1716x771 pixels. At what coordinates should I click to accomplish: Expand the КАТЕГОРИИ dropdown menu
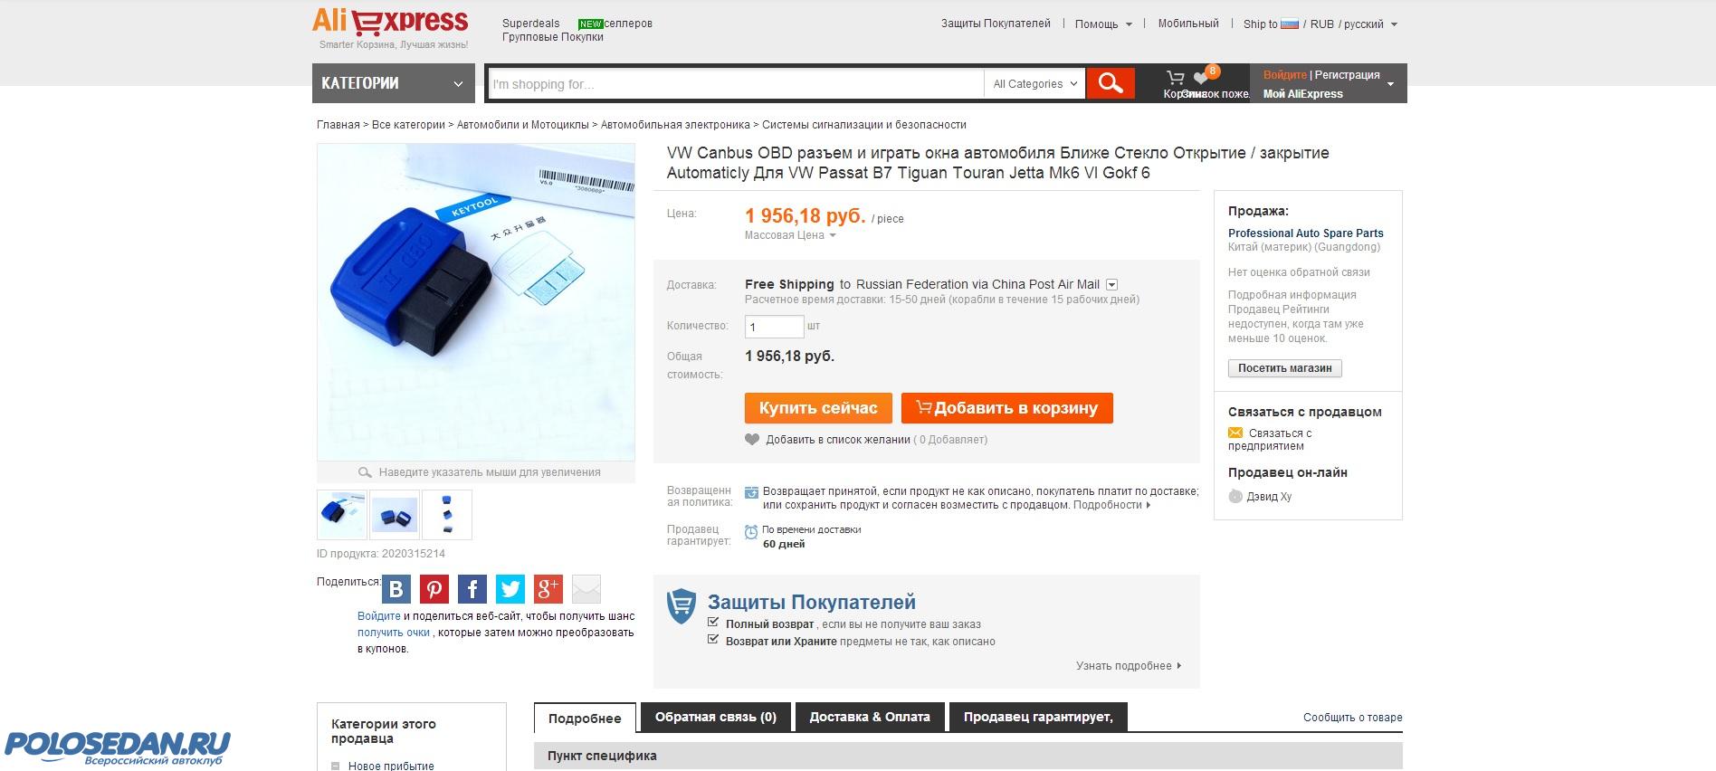pos(393,83)
